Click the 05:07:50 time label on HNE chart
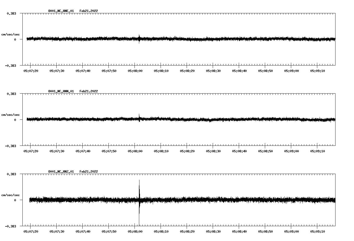 [109, 71]
